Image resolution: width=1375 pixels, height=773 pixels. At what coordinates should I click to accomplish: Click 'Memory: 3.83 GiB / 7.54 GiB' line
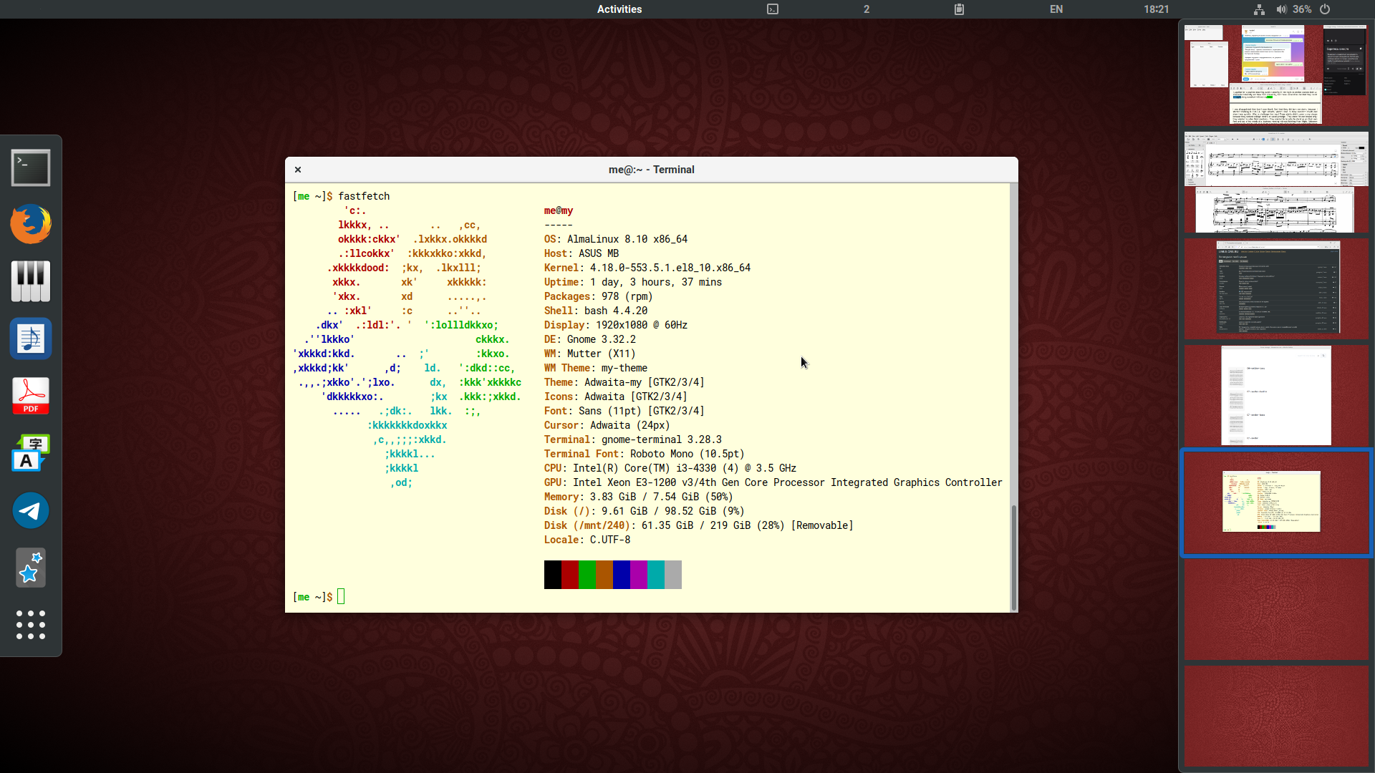point(639,497)
